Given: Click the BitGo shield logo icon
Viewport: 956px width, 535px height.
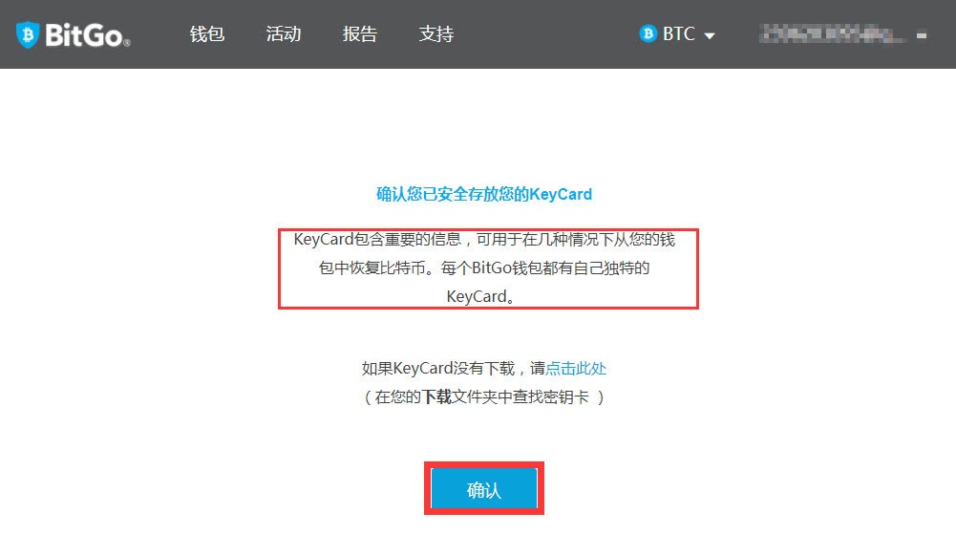Looking at the screenshot, I should pos(28,34).
